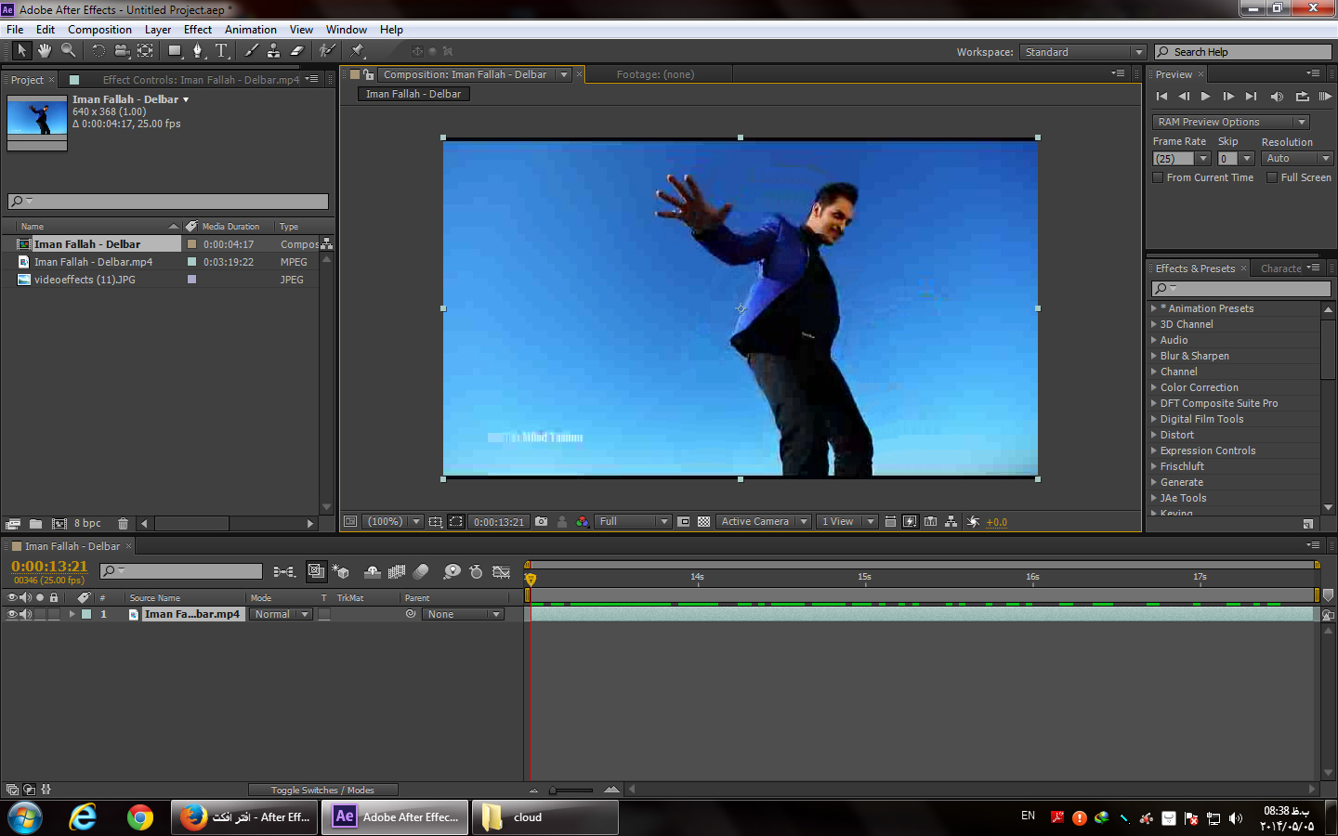This screenshot has height=836, width=1338.
Task: Select the Brush tool
Action: pyautogui.click(x=251, y=51)
